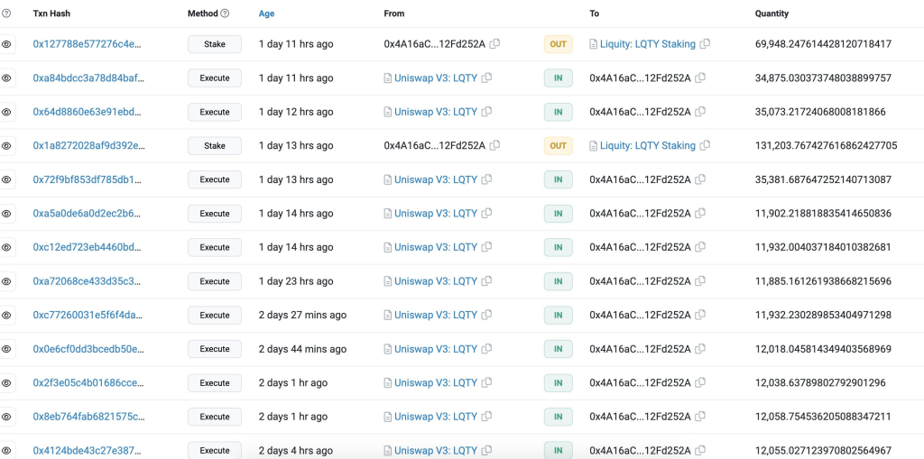This screenshot has width=924, height=459.
Task: Select quantity 69,948.247614428120718417
Action: [x=823, y=44]
